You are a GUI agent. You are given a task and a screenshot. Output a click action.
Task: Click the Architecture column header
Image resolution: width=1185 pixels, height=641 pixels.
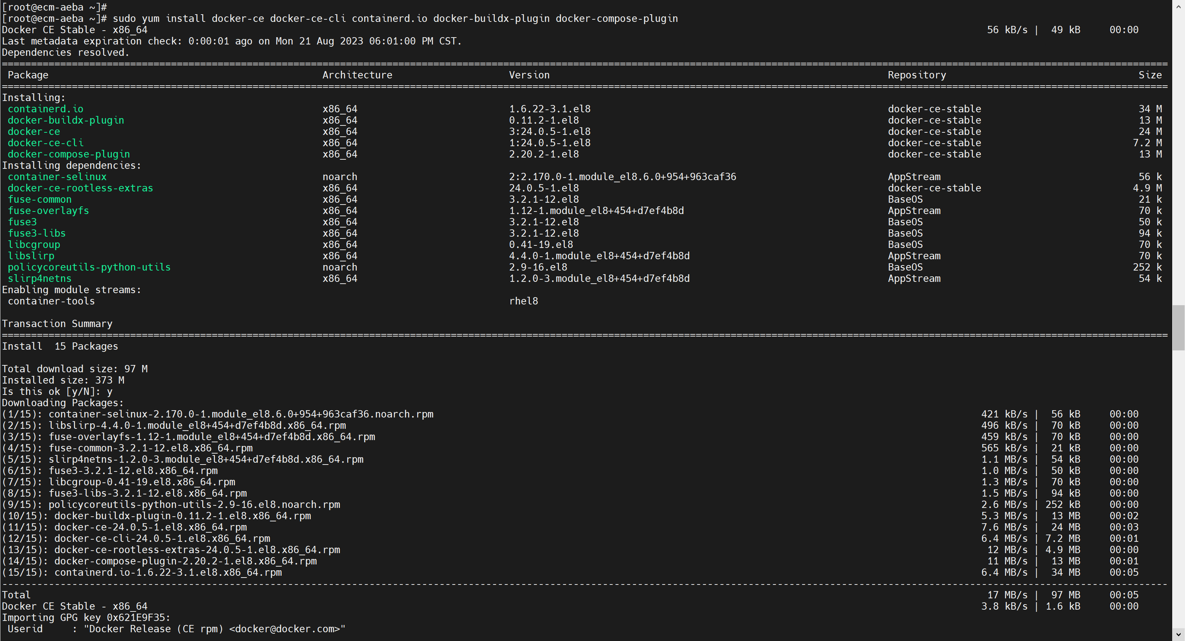click(357, 75)
